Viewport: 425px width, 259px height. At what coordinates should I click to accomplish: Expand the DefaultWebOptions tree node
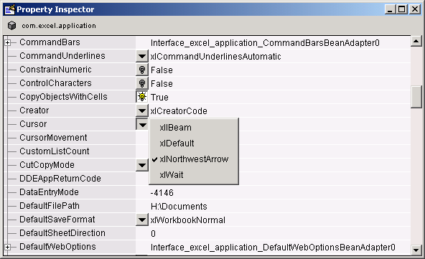point(8,247)
